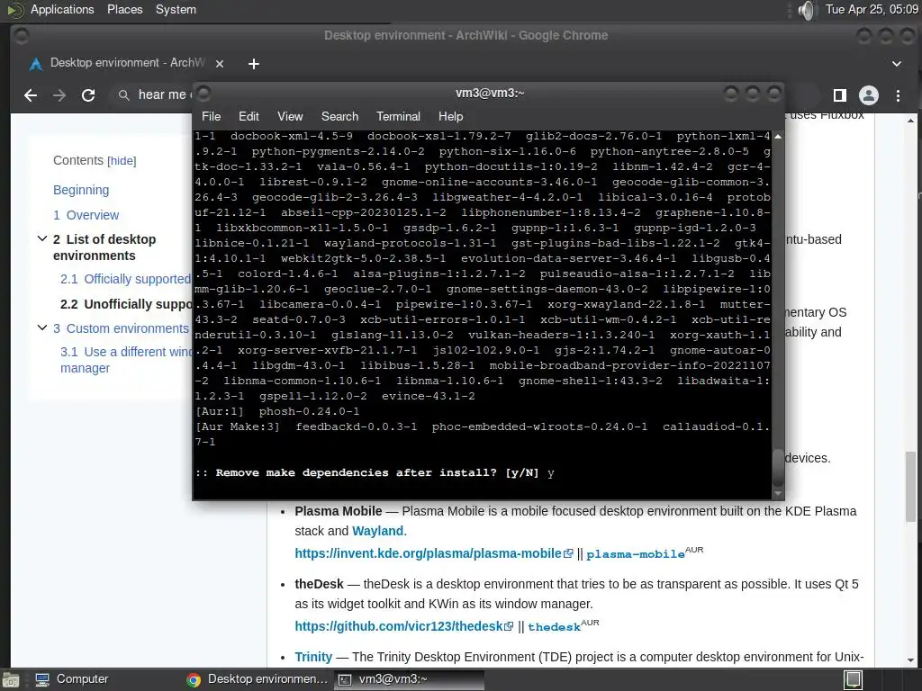Click the volume speaker icon
The image size is (922, 691).
(808, 10)
